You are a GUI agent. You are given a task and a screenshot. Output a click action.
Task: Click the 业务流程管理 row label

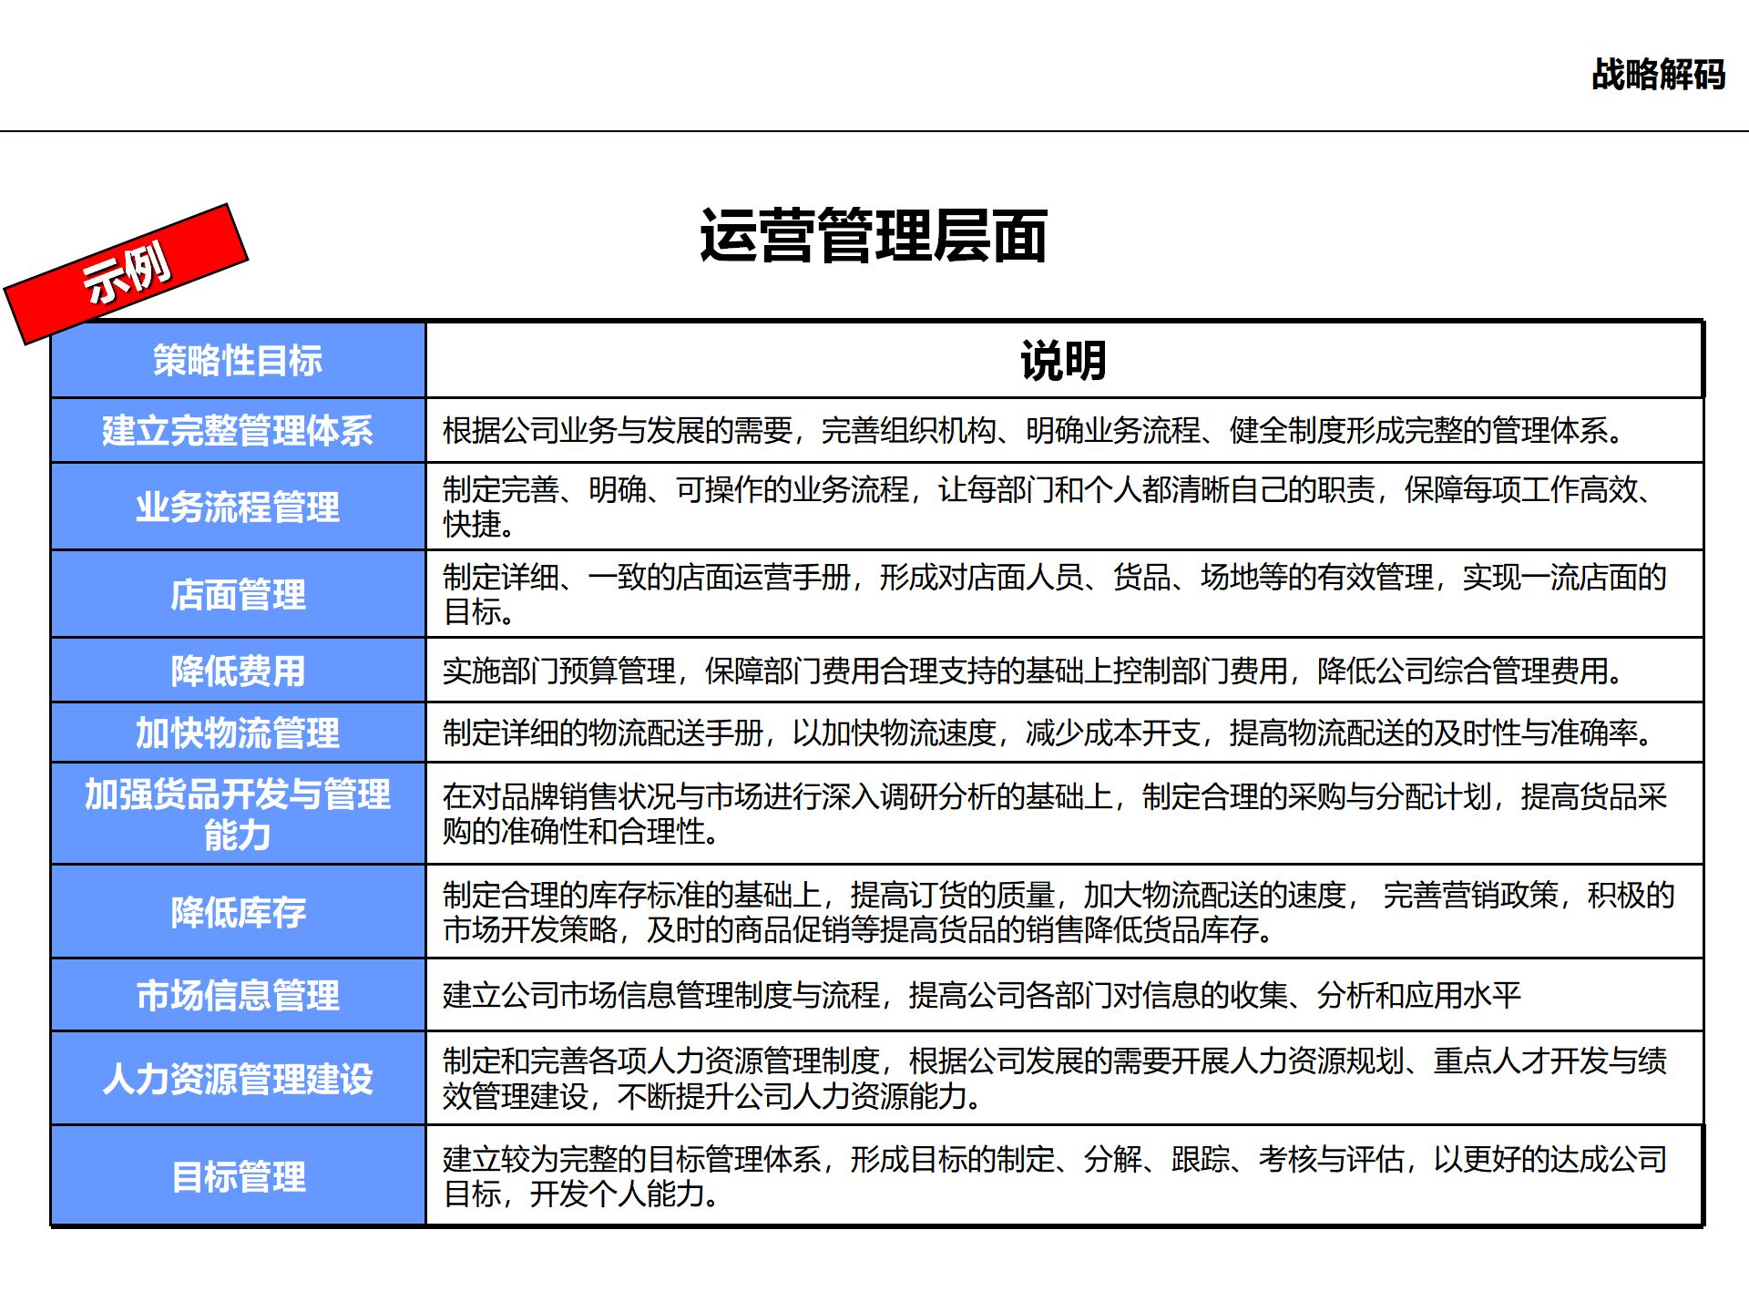[x=238, y=507]
